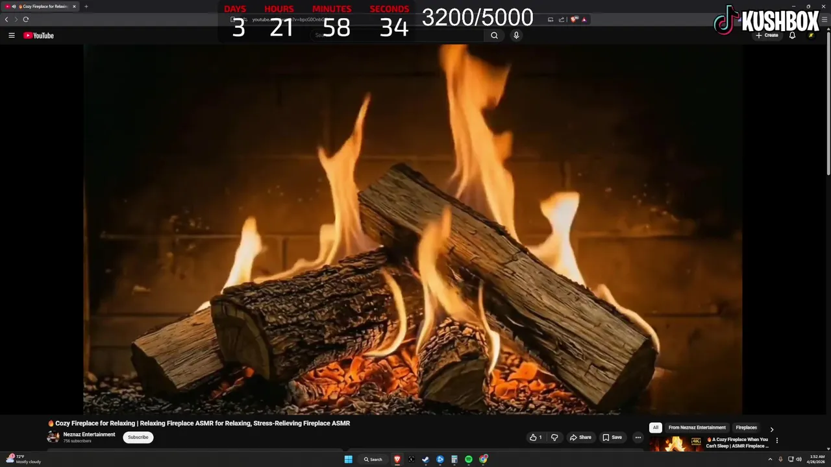Like the Cozy Fireplace video

[536, 437]
